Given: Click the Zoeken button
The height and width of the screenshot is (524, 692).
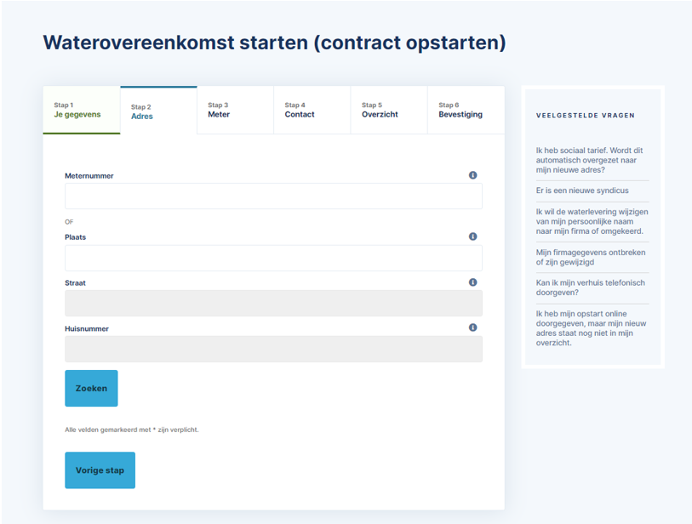Looking at the screenshot, I should pyautogui.click(x=91, y=388).
